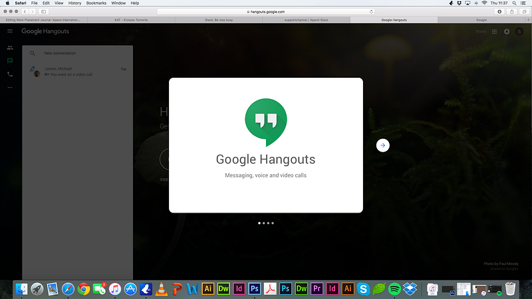Launch Launchpad rocket from Dock
532x299 pixels.
[x=37, y=289]
